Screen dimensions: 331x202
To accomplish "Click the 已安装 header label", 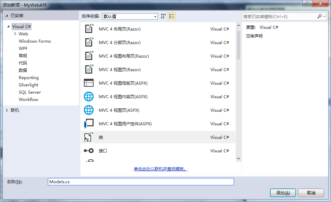I will click(x=17, y=16).
